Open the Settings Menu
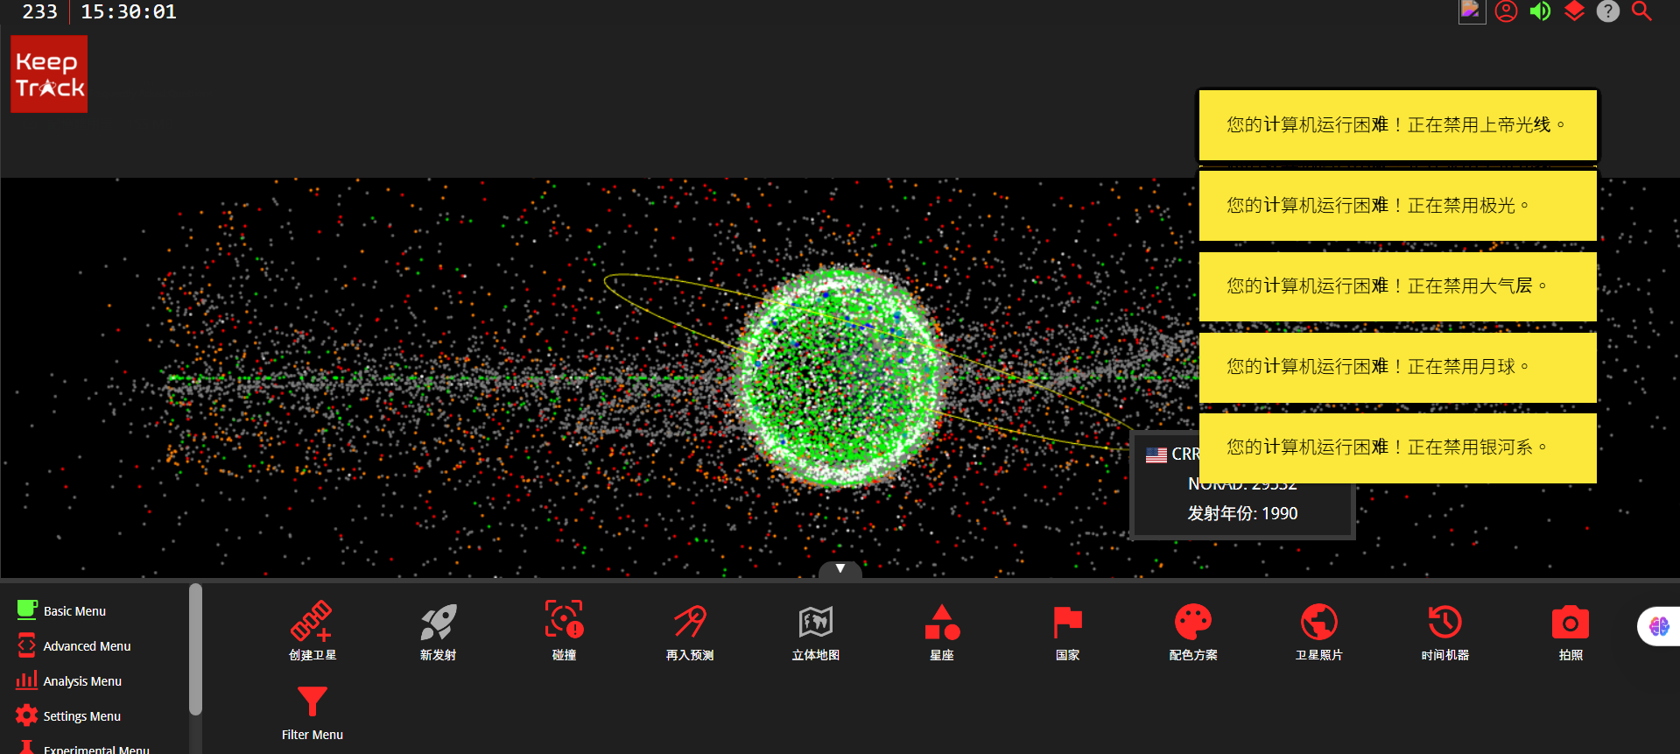This screenshot has height=754, width=1680. point(81,716)
